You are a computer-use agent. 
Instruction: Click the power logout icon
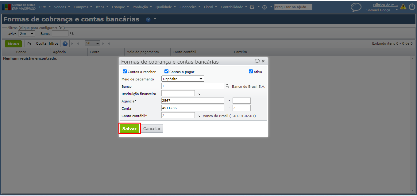(412, 7)
